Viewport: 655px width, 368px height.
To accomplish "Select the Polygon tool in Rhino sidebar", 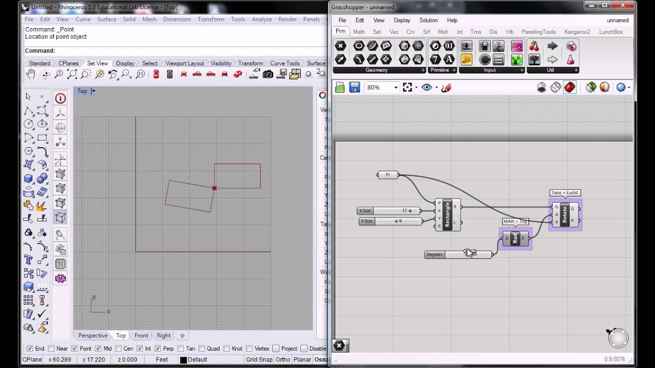I will click(x=28, y=151).
